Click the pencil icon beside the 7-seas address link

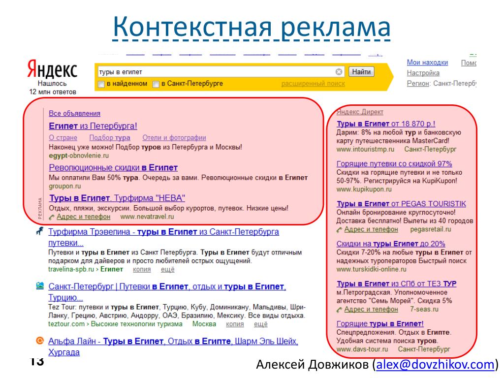click(x=340, y=310)
